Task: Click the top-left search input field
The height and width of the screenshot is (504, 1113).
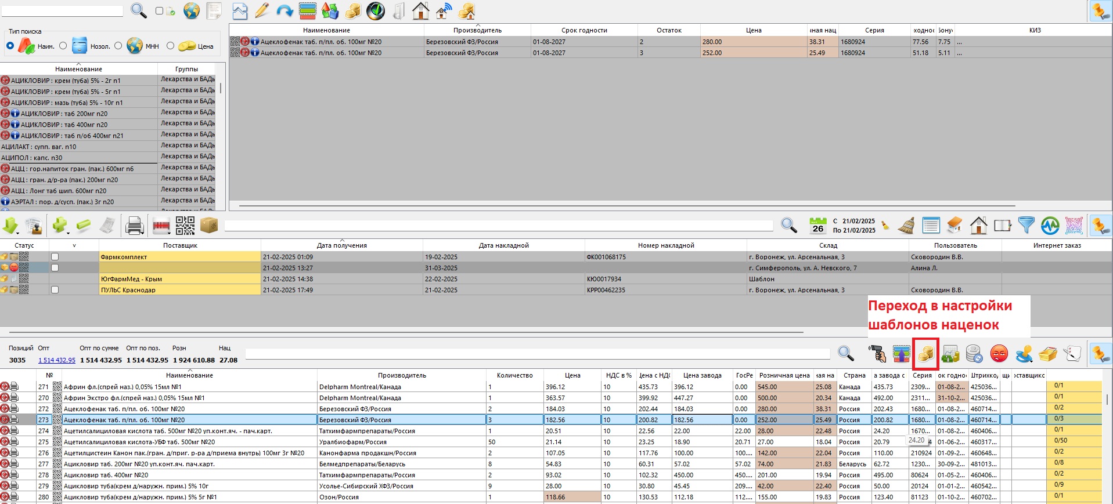Action: 63,11
